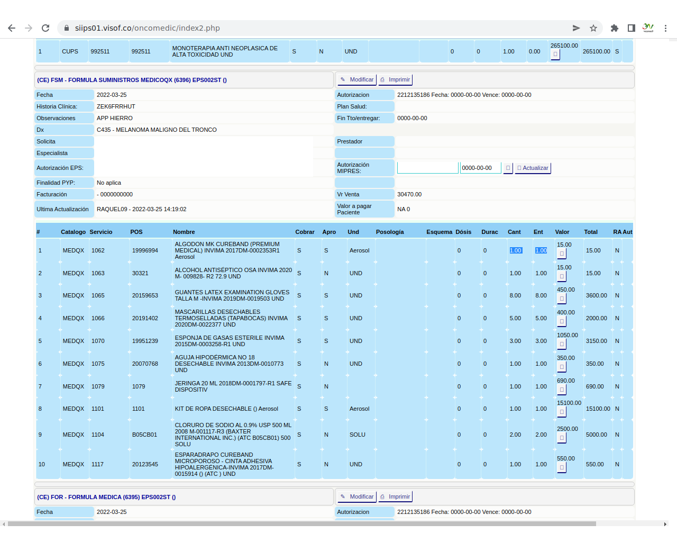Click the MIPRES date field showing 0000-00-00
677x542 pixels.
480,168
